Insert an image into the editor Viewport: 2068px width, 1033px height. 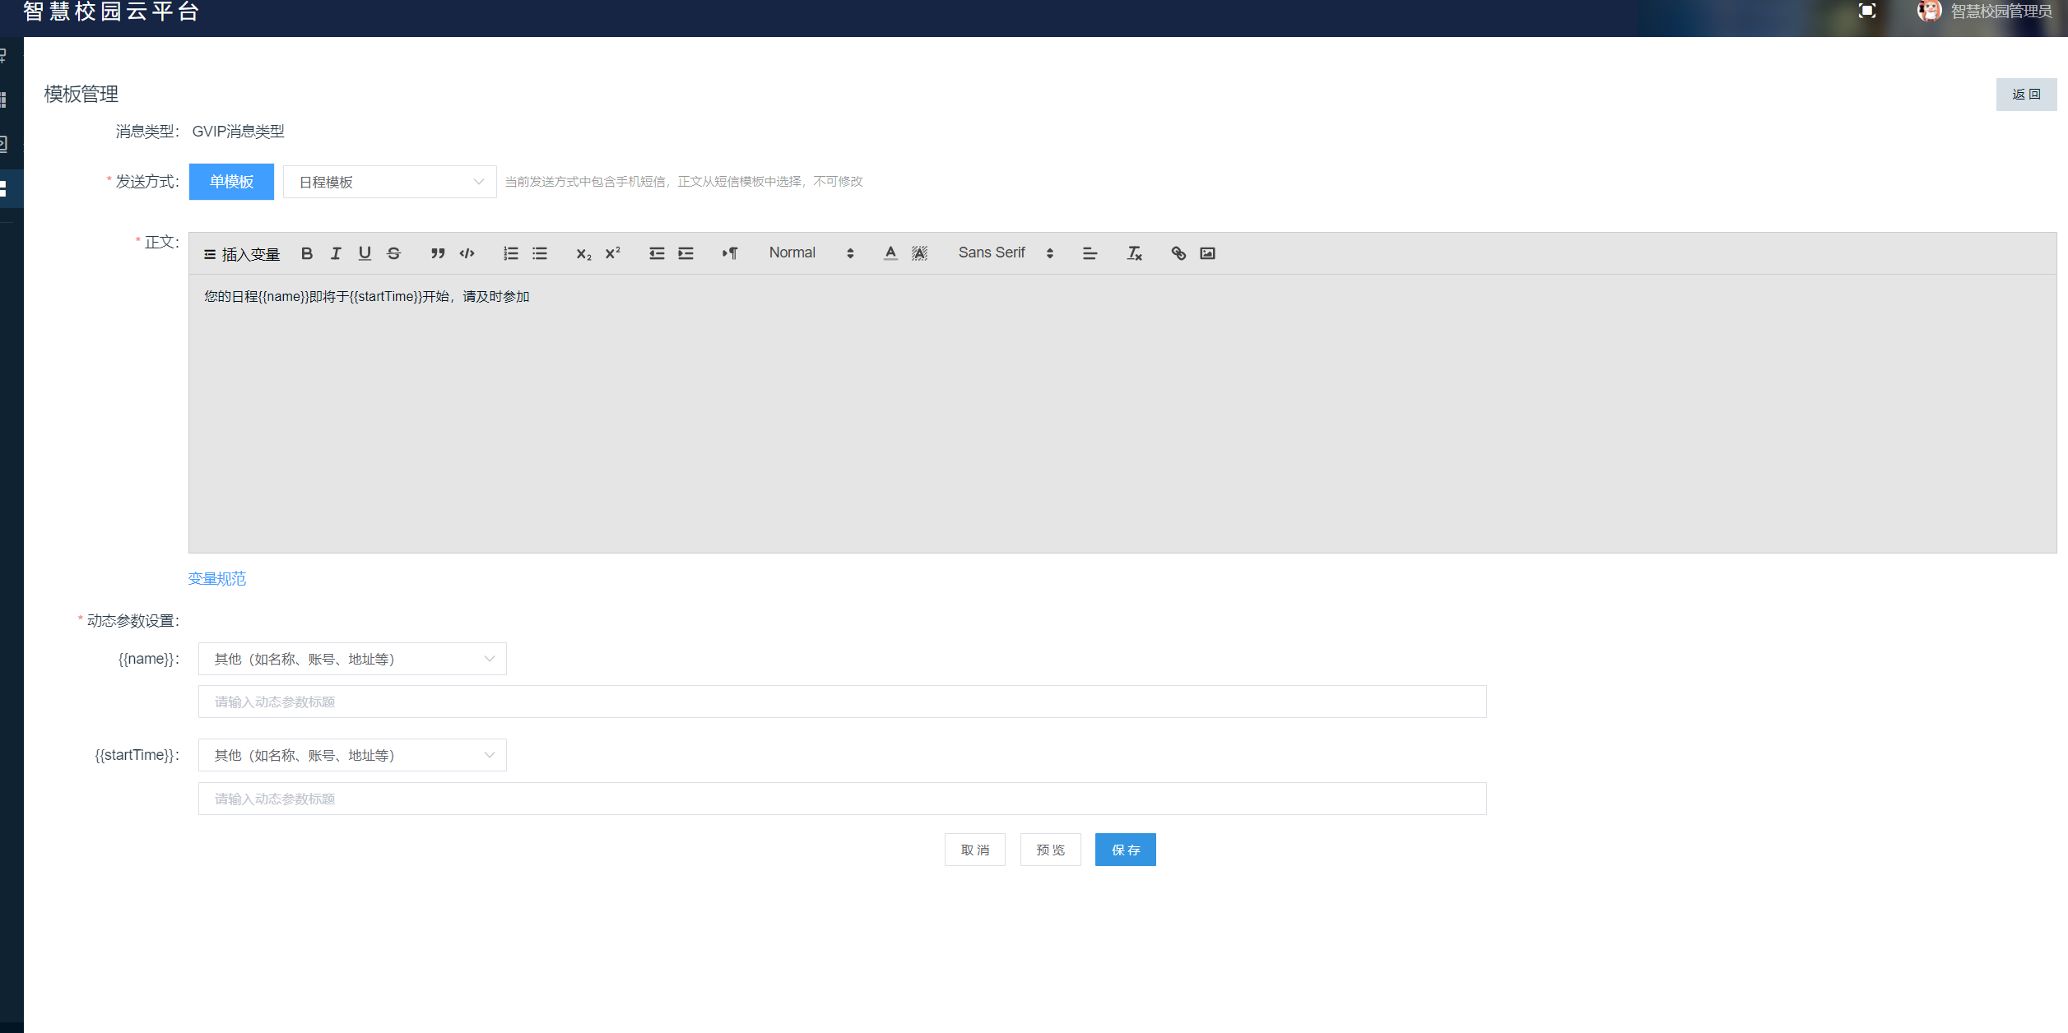tap(1207, 253)
